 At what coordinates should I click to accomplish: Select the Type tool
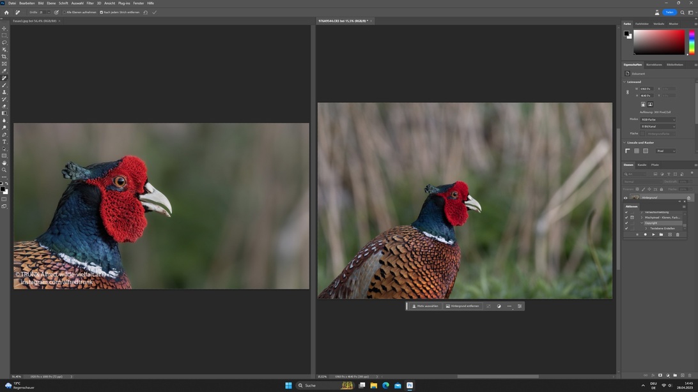point(4,142)
